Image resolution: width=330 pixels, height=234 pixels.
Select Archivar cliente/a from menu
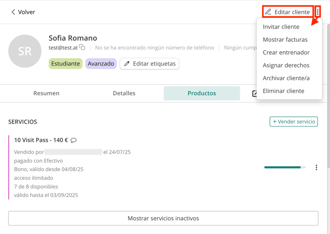[286, 78]
